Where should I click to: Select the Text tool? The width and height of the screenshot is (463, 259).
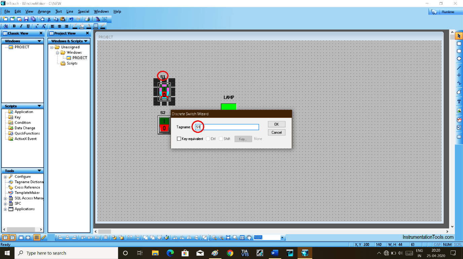click(459, 101)
